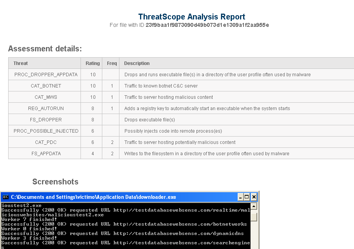The width and height of the screenshot is (354, 249).
Task: Click the console line requesting botnetworks URL
Action: (124, 224)
